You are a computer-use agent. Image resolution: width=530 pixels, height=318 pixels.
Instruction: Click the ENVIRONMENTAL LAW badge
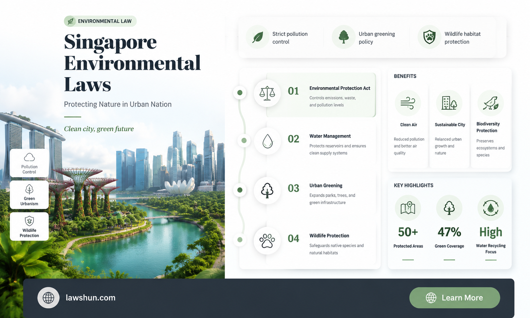[x=100, y=21]
